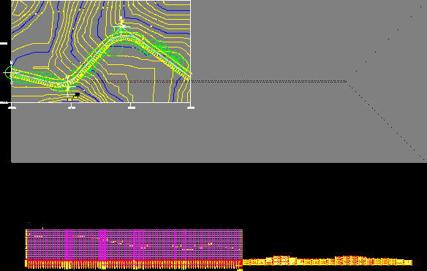Select the small yellow block below the black symbol
This screenshot has height=271, width=427.
coord(70,99)
